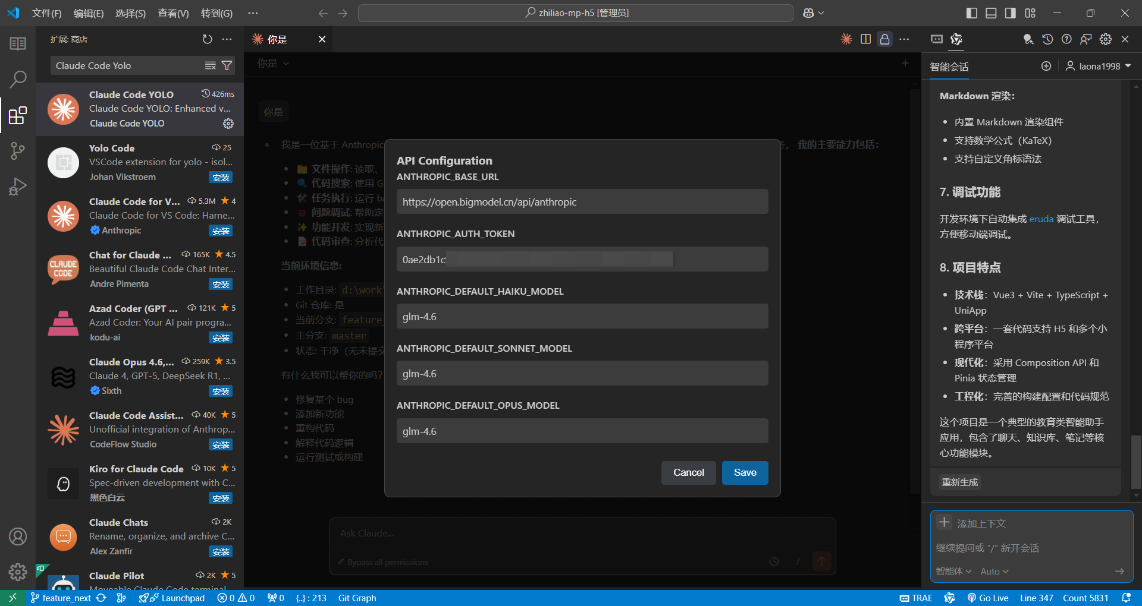This screenshot has width=1142, height=606.
Task: Open the Explorer view in activity bar
Action: [18, 43]
